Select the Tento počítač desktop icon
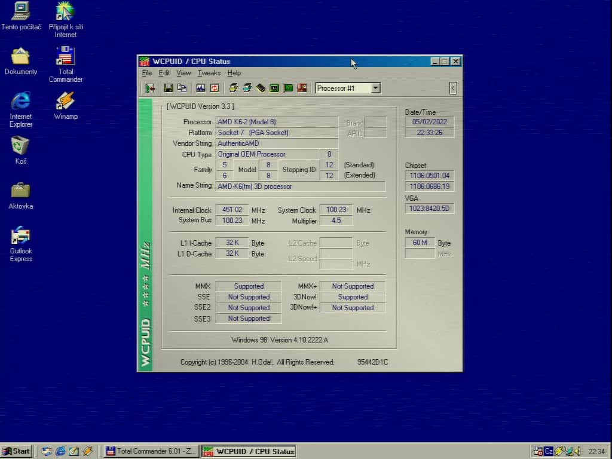Image resolution: width=612 pixels, height=459 pixels. pos(21,16)
